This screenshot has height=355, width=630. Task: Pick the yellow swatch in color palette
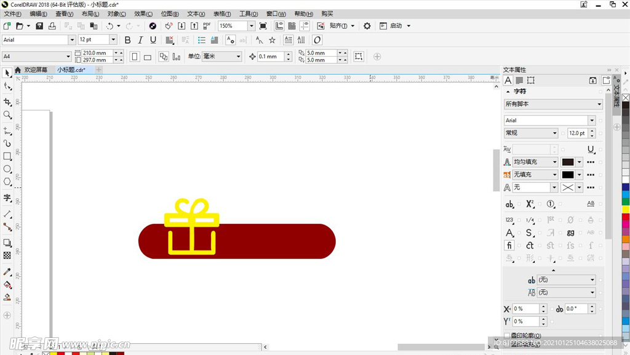[x=626, y=209]
